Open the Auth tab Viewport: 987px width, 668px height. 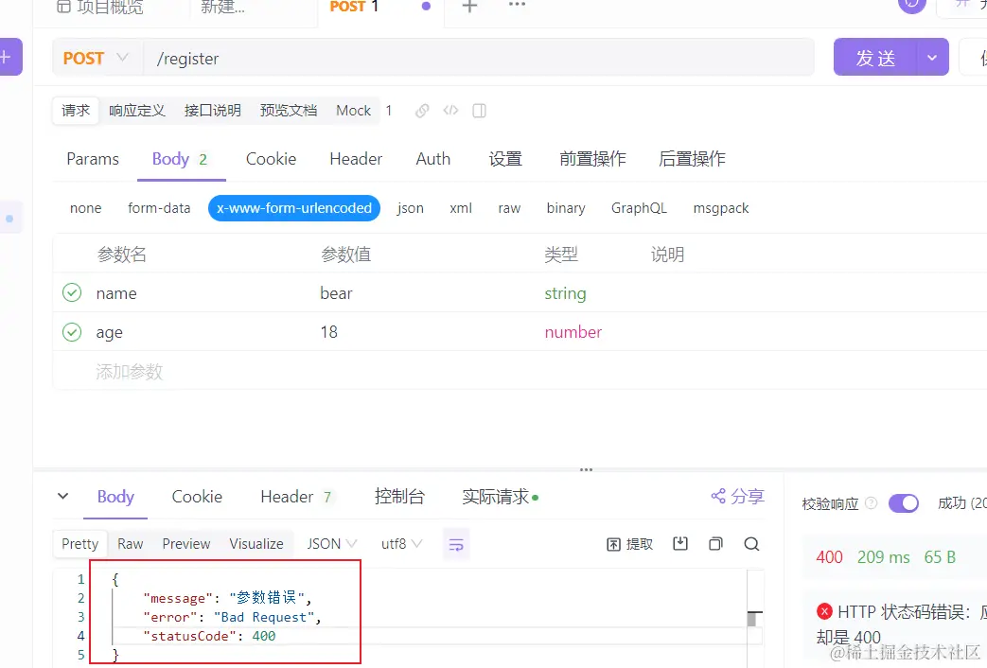click(433, 159)
